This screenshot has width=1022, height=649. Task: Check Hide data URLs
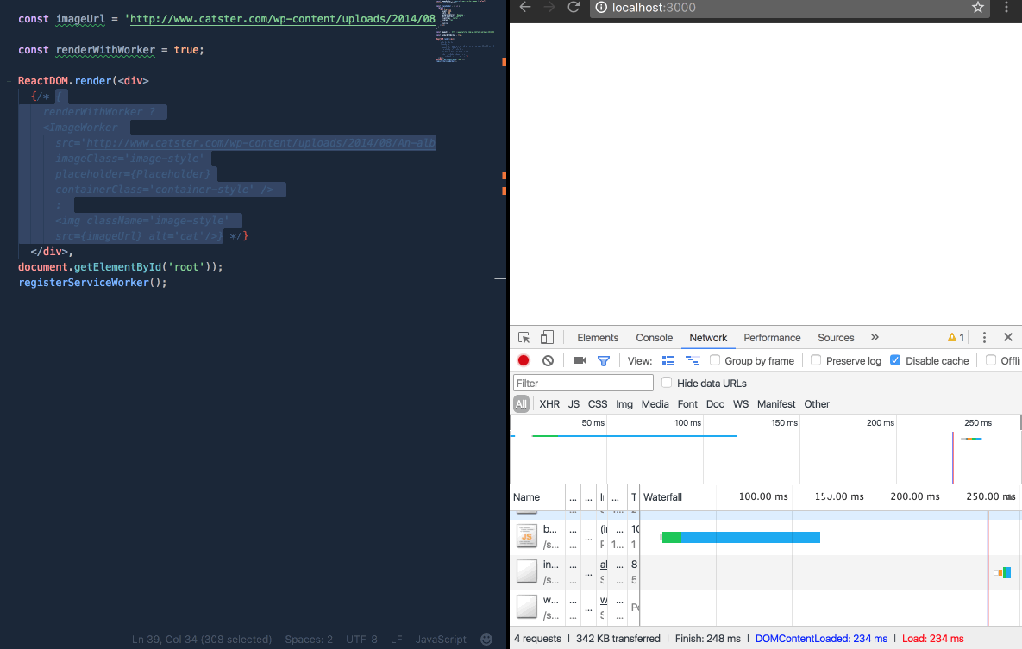tap(666, 383)
